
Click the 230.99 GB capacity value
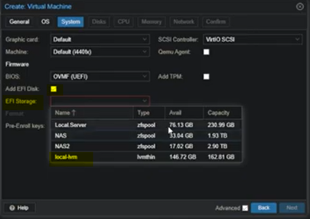pos(221,125)
